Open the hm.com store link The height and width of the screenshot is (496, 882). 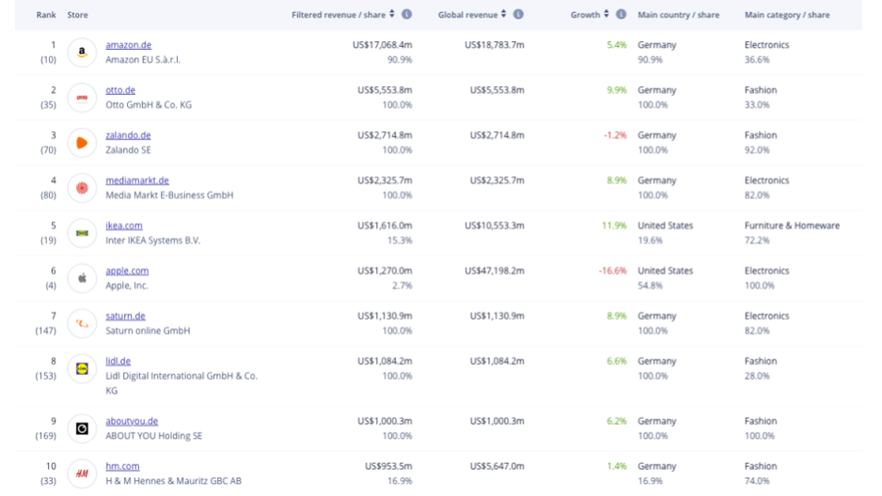(x=122, y=466)
